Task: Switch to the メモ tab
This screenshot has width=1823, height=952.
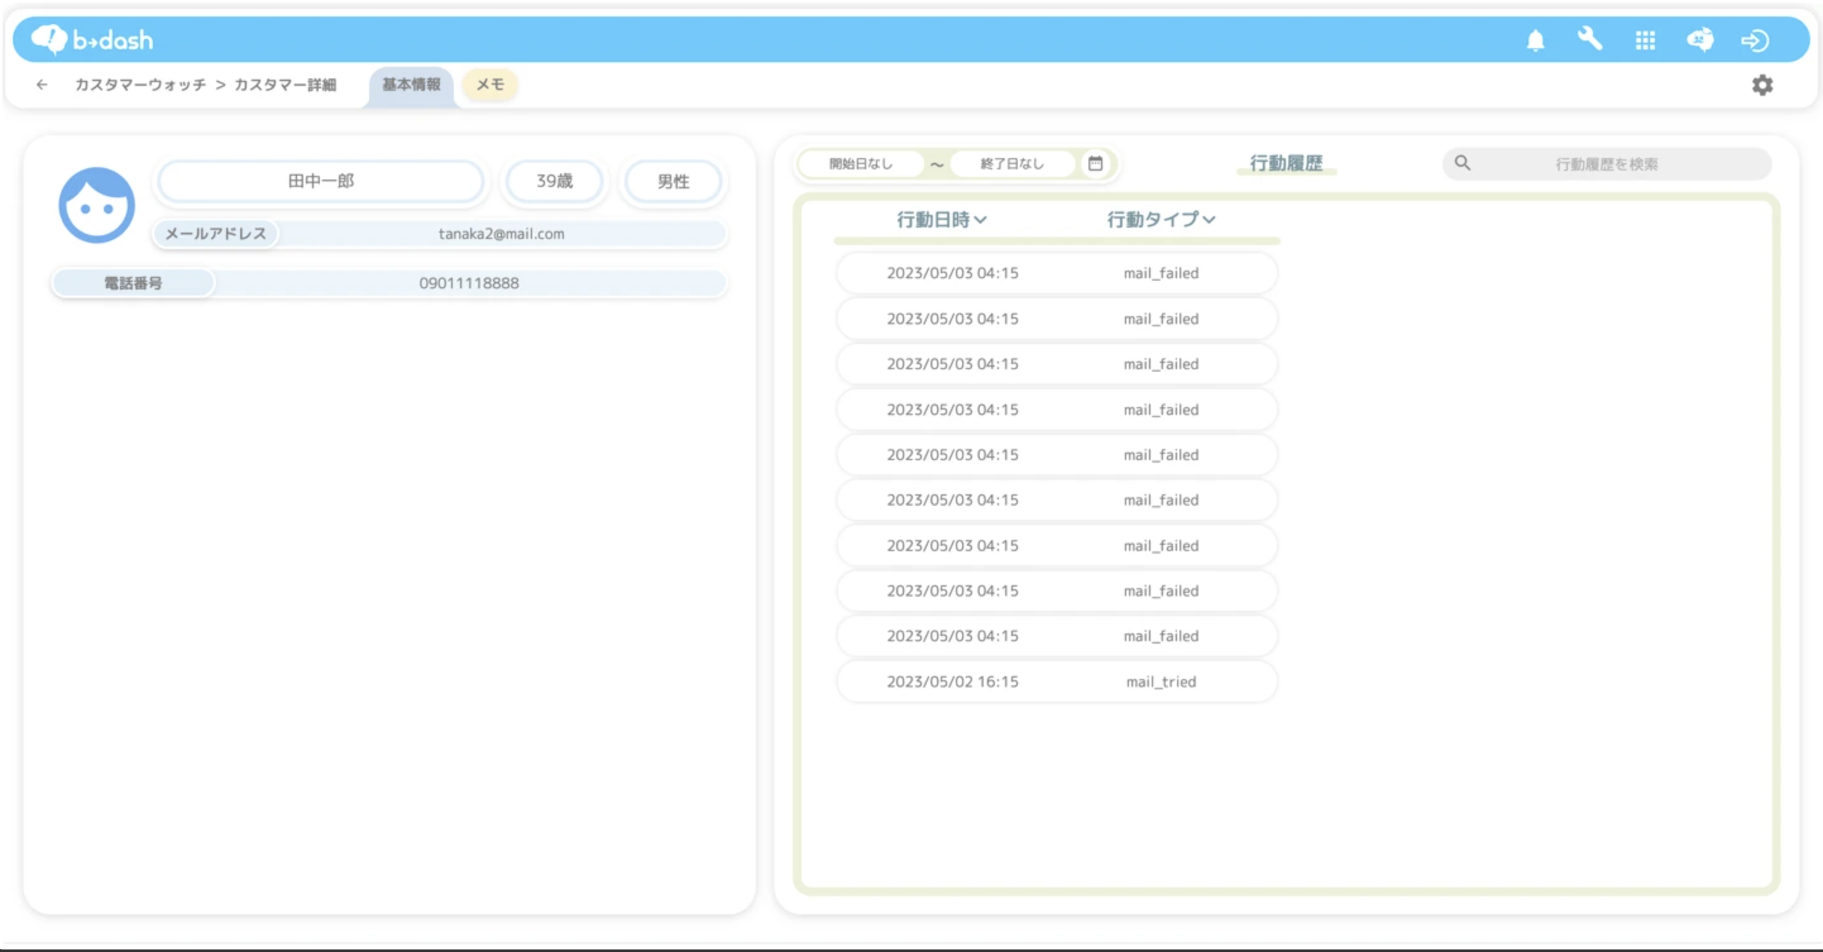Action: click(x=490, y=85)
